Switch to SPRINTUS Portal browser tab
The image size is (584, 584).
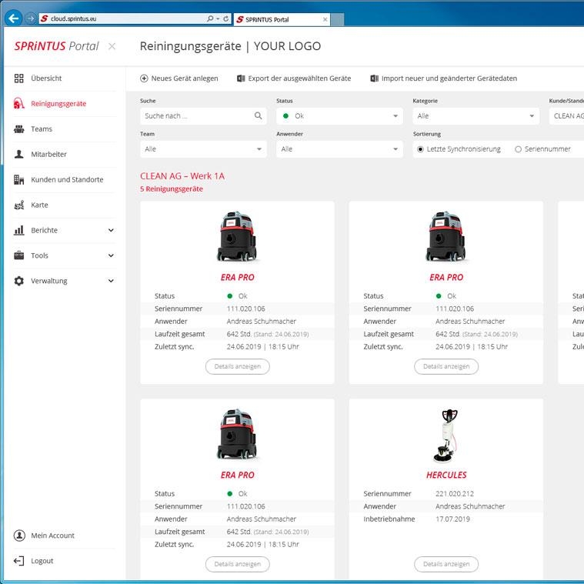282,19
